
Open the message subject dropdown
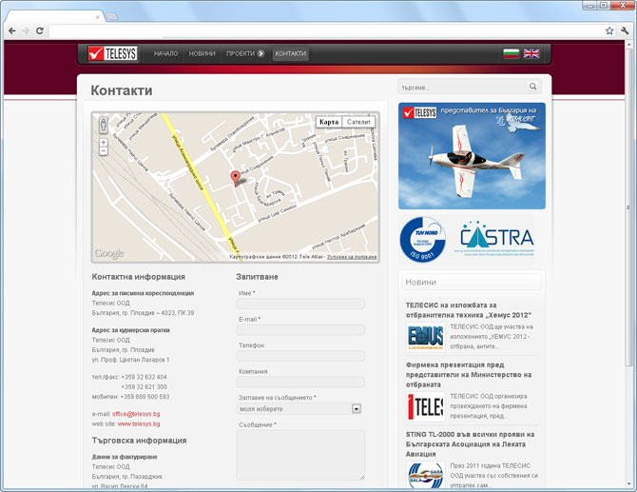coord(299,408)
